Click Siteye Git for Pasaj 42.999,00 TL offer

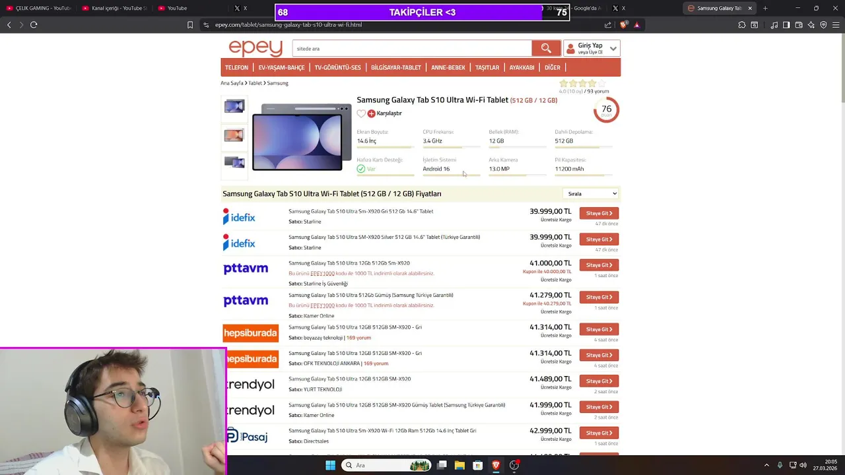click(x=599, y=433)
